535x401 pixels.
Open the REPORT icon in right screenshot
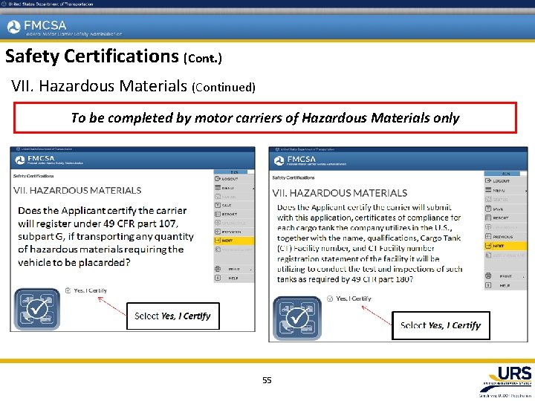pyautogui.click(x=488, y=218)
